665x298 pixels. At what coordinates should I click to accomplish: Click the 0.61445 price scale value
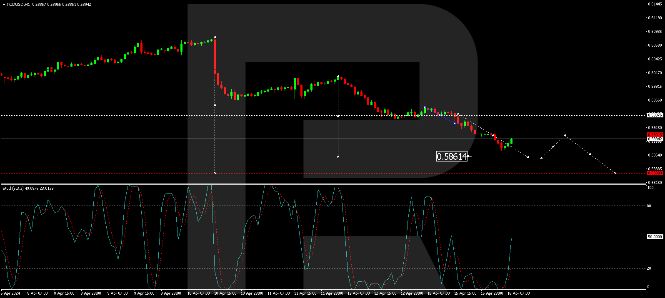(x=655, y=4)
